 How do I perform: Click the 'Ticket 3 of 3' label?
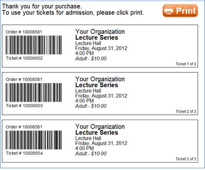(186, 159)
